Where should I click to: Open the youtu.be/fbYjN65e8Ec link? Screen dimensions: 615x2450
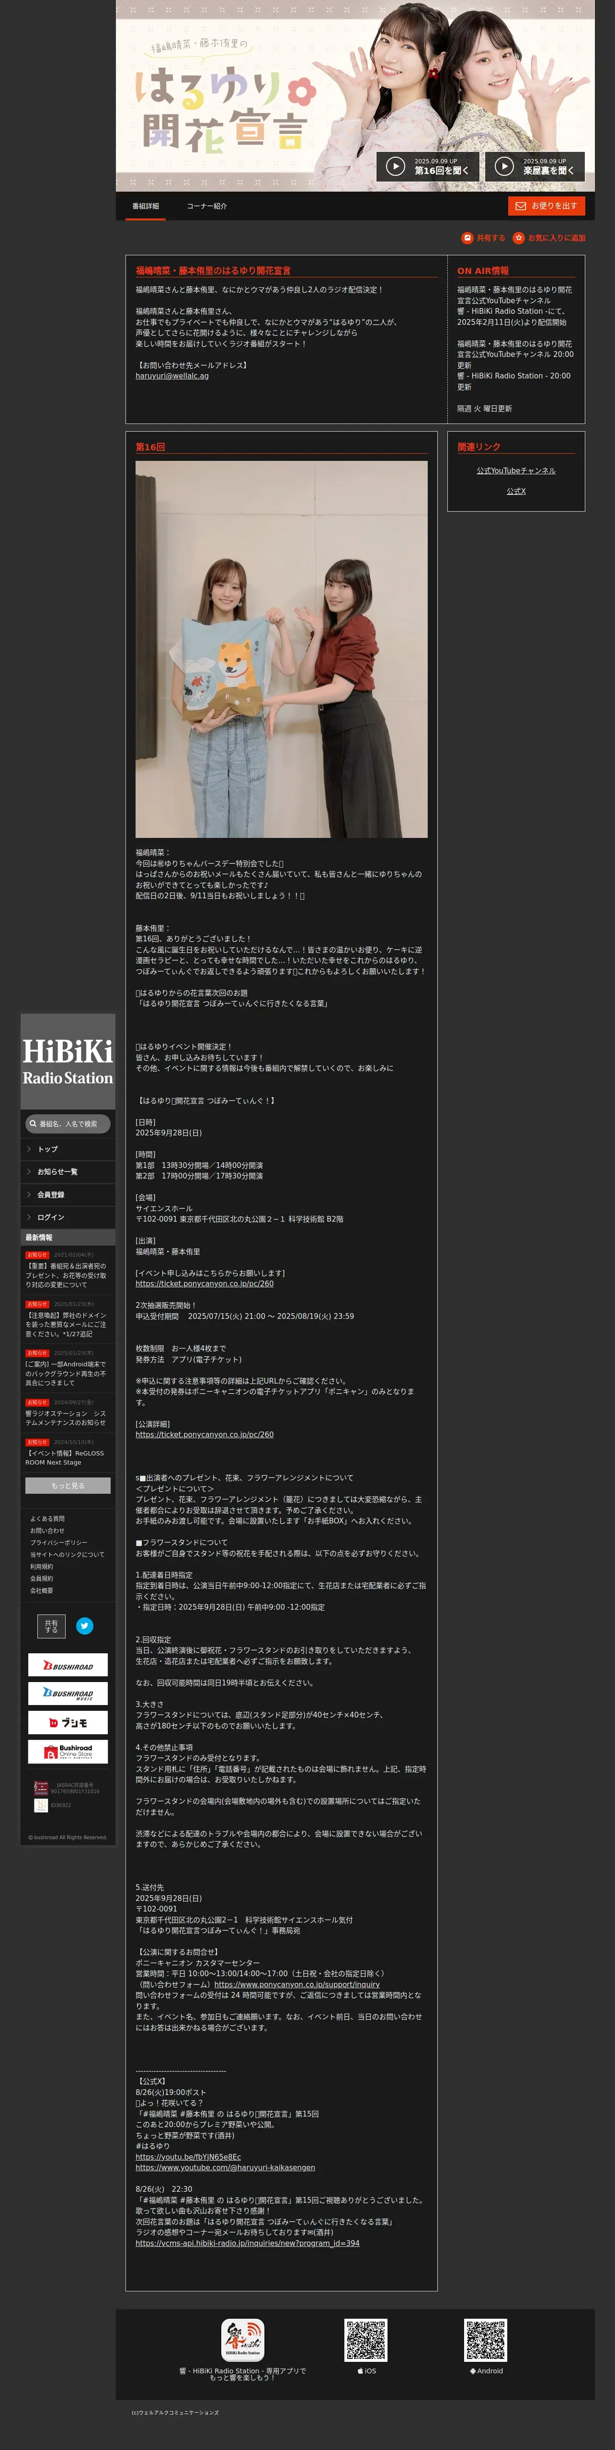[x=188, y=2157]
